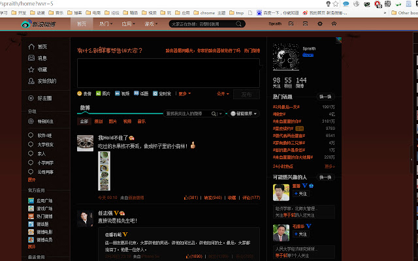
Task: Refresh hot topics with 换一换
Action: coord(325,97)
